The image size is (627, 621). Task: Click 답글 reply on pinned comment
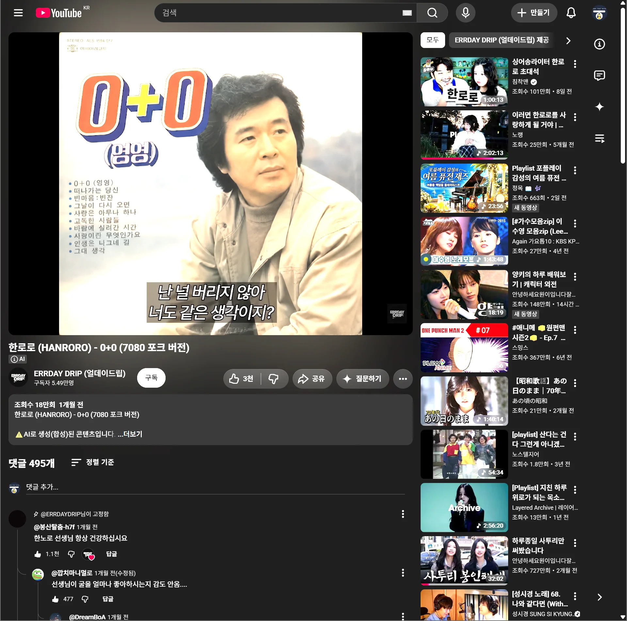(x=112, y=554)
